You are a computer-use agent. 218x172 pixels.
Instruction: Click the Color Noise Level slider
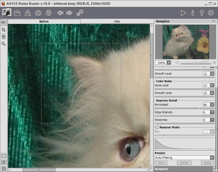click(185, 89)
